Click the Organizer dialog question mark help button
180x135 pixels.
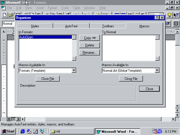tap(157, 18)
